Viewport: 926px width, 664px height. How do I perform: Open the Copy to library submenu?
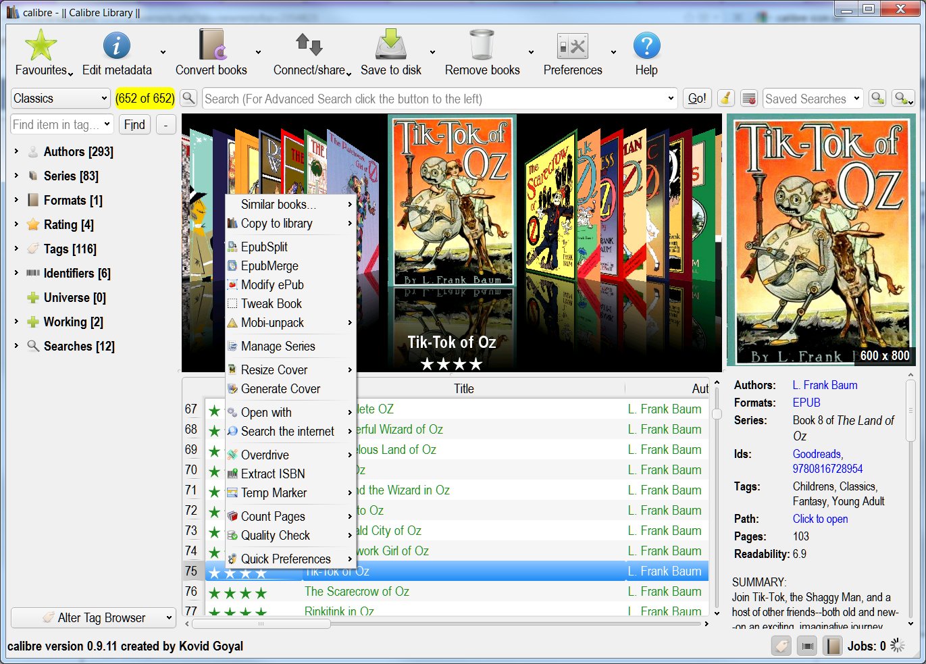point(290,224)
